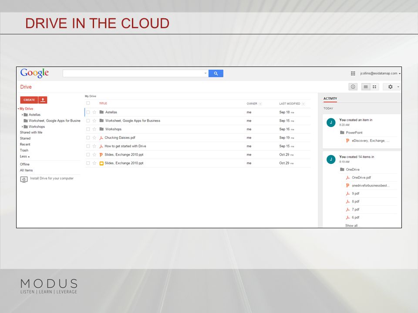Open search options dropdown arrow
Viewport: 418px width, 313px height.
(206, 73)
